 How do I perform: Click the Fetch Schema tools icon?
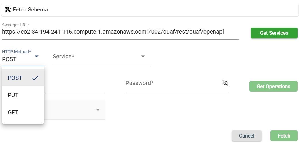click(8, 10)
